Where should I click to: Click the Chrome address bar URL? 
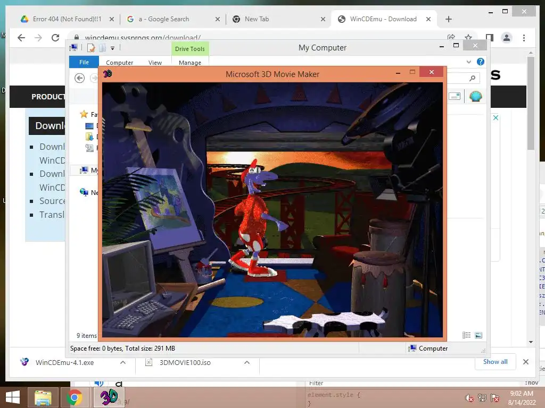[x=143, y=37]
